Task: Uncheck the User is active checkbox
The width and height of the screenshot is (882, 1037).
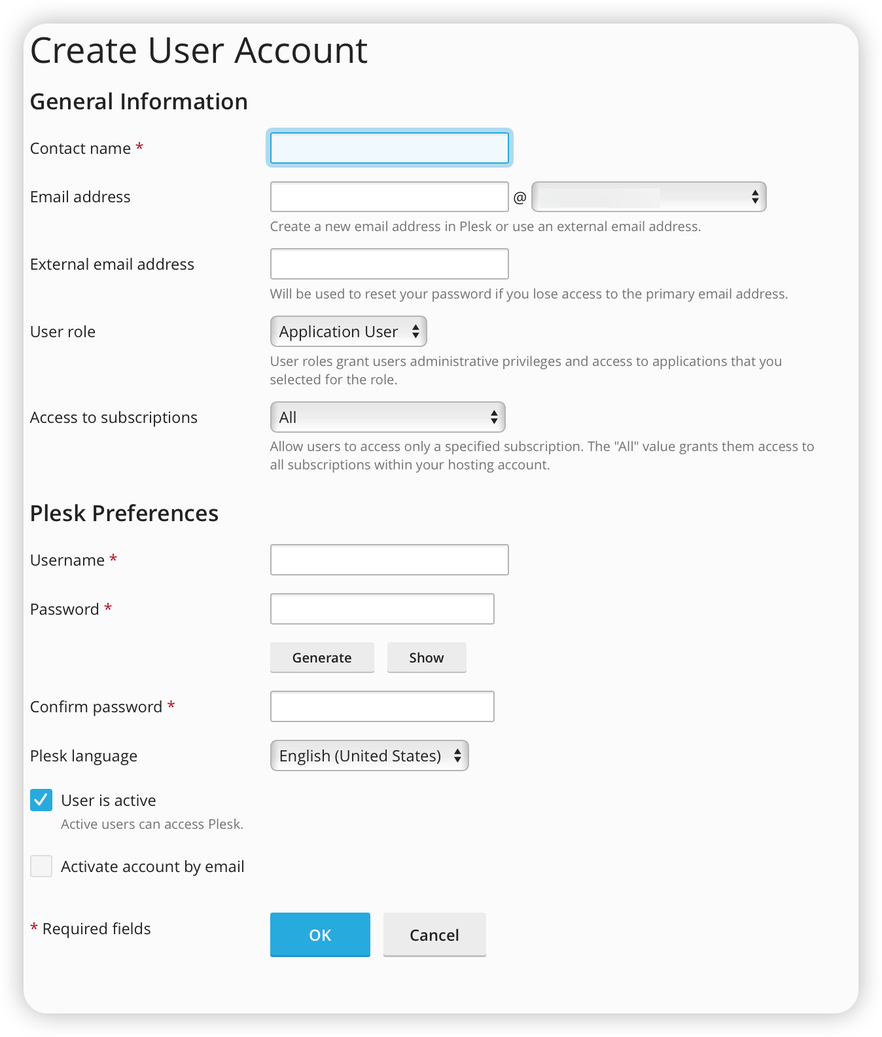Action: [x=41, y=799]
